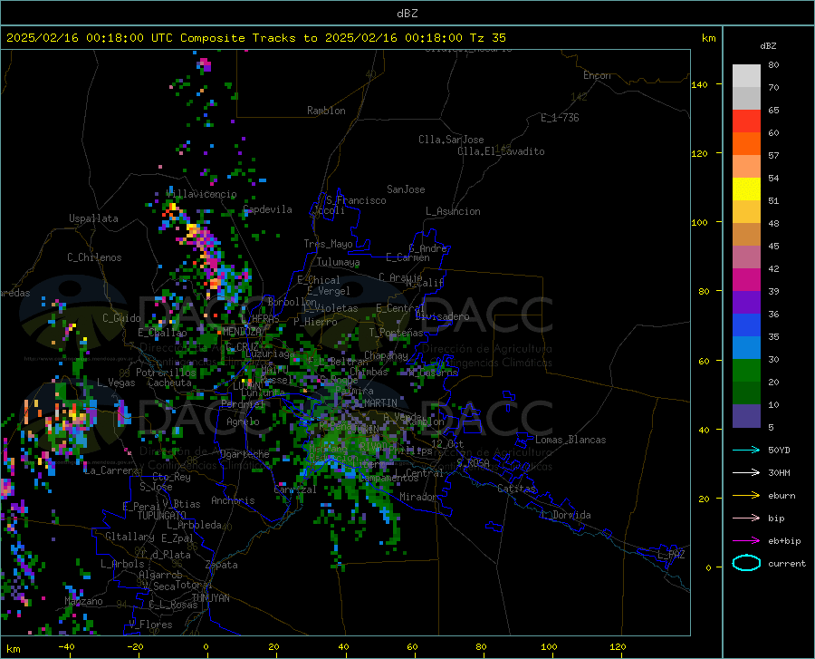
Task: Click the 'Ramblon' map label
Action: click(326, 111)
